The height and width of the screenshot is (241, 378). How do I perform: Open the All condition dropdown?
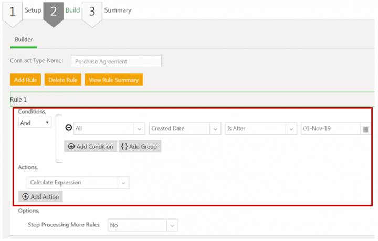point(109,128)
